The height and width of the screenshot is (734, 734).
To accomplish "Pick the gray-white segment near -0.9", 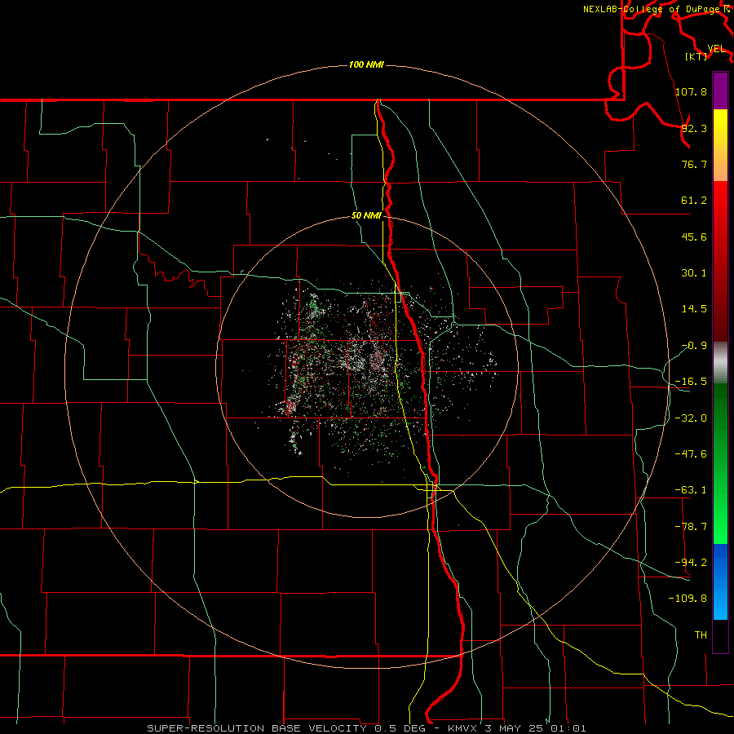I will pos(720,363).
